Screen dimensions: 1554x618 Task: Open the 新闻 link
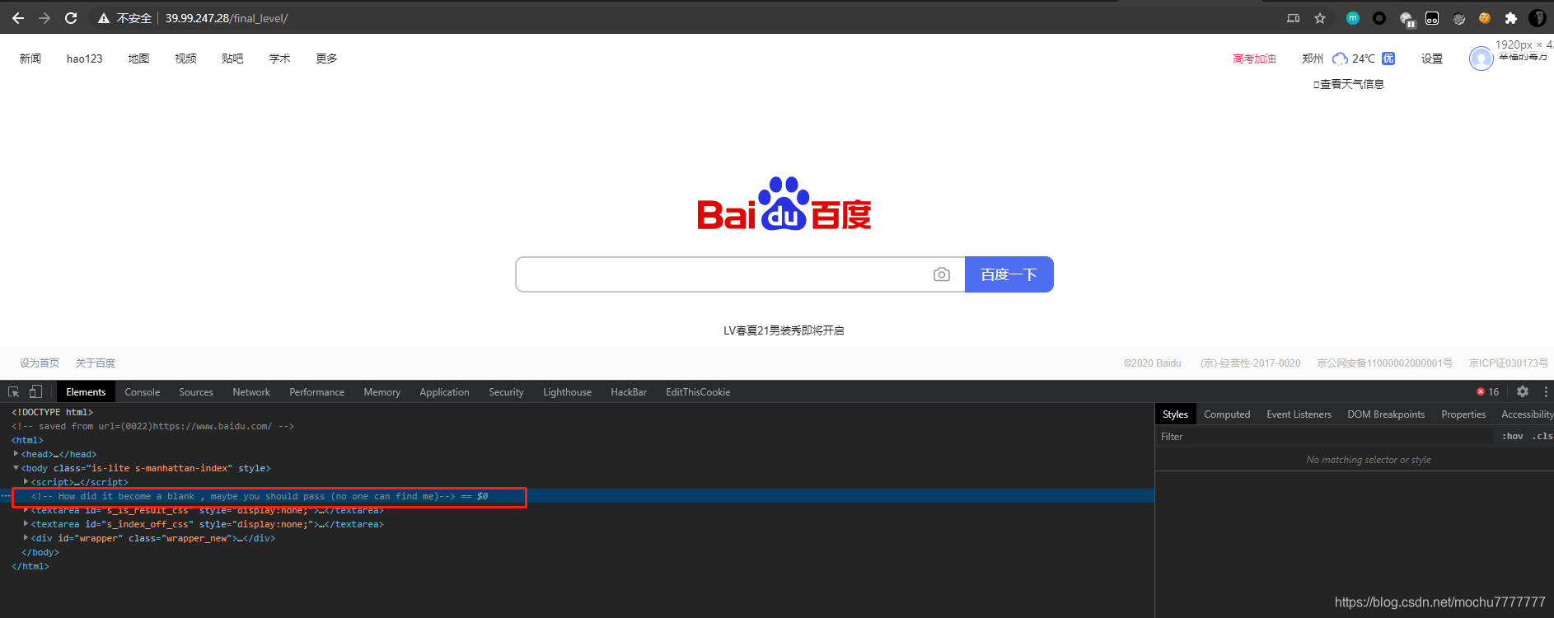click(x=30, y=59)
